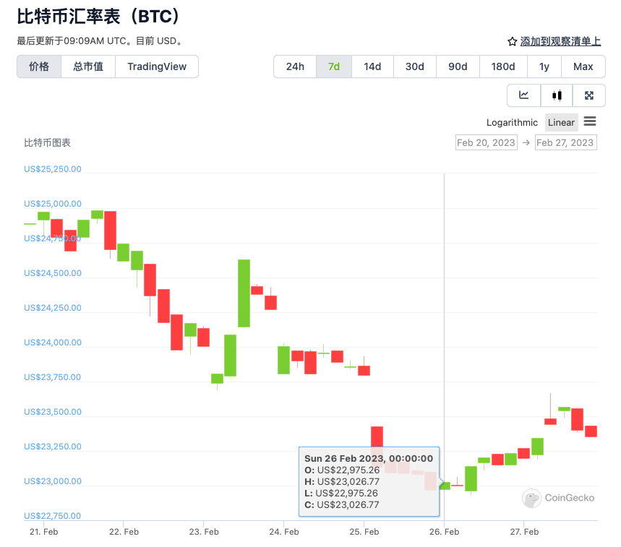The image size is (621, 547).
Task: Choose the 90d time range
Action: (x=458, y=66)
